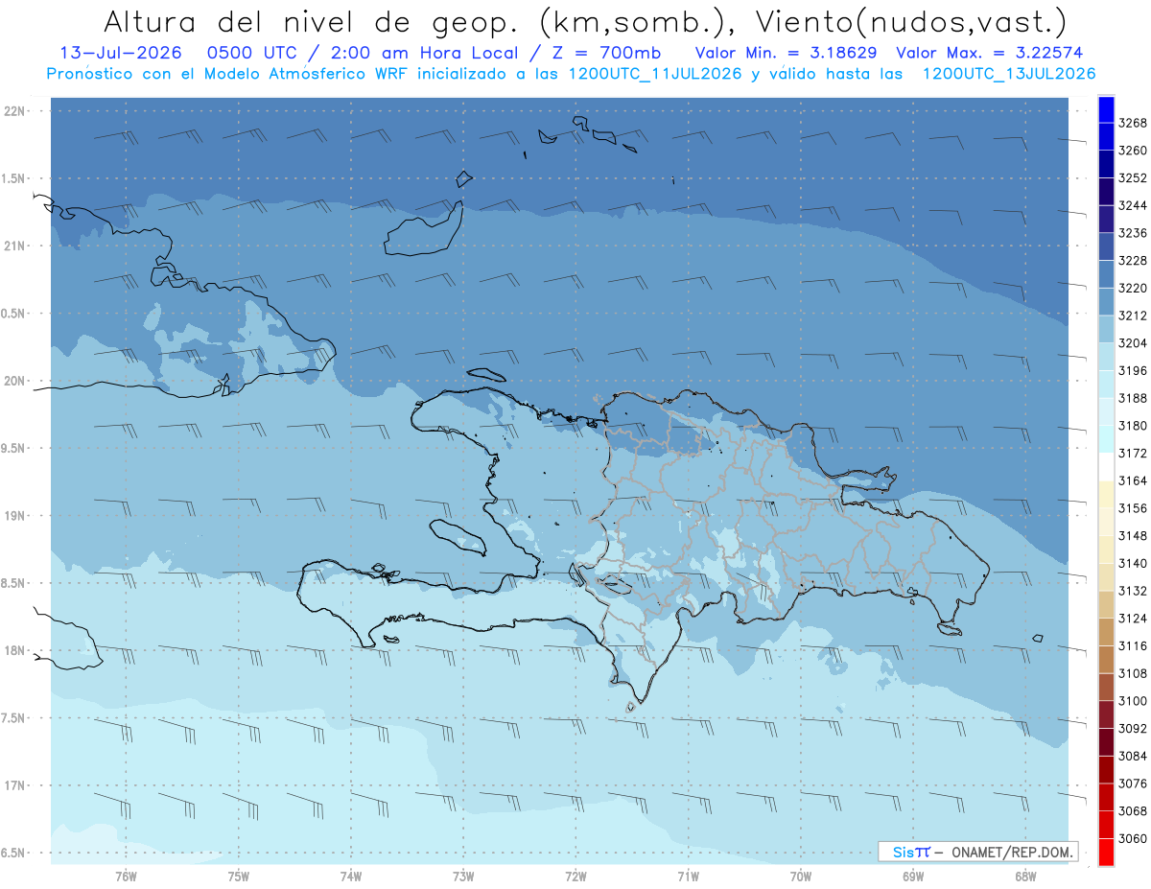Click the dark navy swatch between 3252 and 3244
The height and width of the screenshot is (889, 1151).
pos(1106,192)
